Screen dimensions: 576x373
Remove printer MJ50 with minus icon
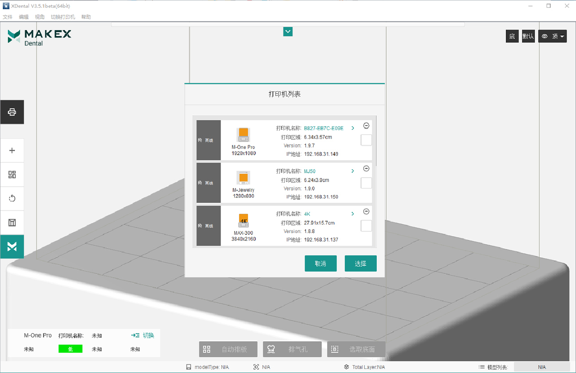366,168
